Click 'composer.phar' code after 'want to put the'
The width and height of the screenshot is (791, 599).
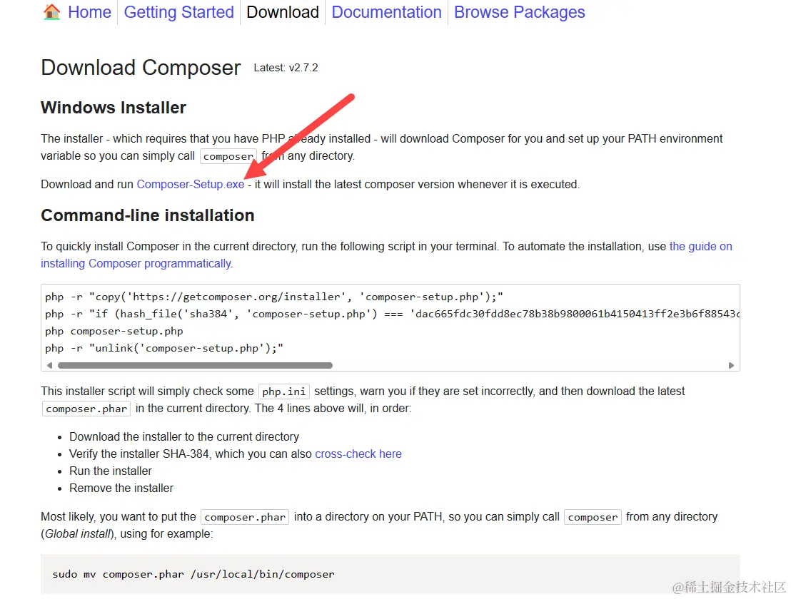coord(245,517)
